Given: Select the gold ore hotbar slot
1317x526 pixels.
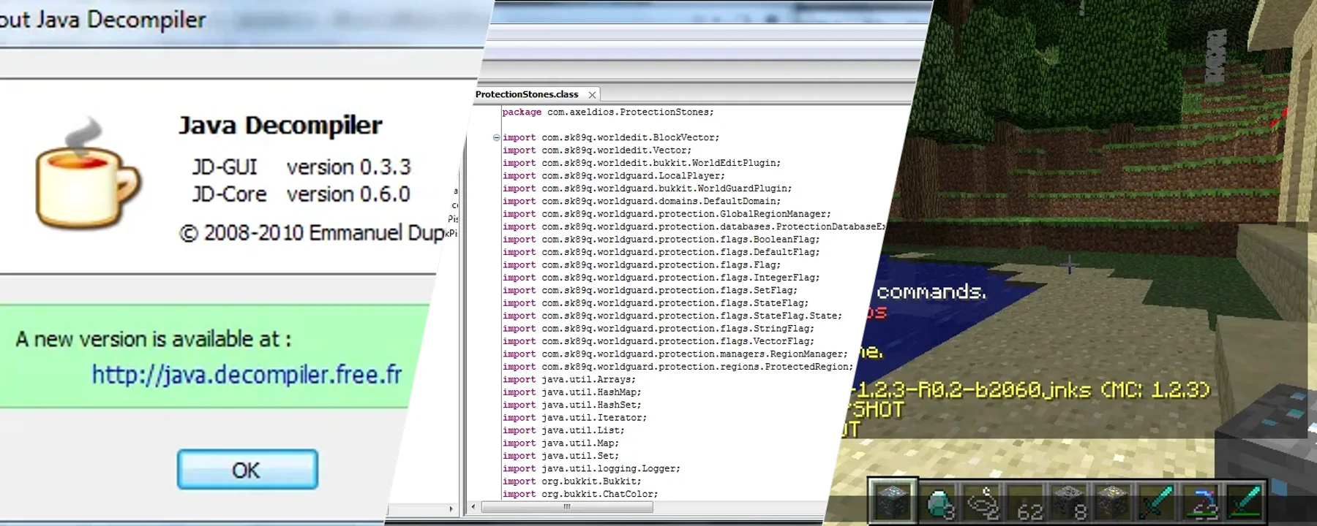Looking at the screenshot, I should click(1113, 503).
